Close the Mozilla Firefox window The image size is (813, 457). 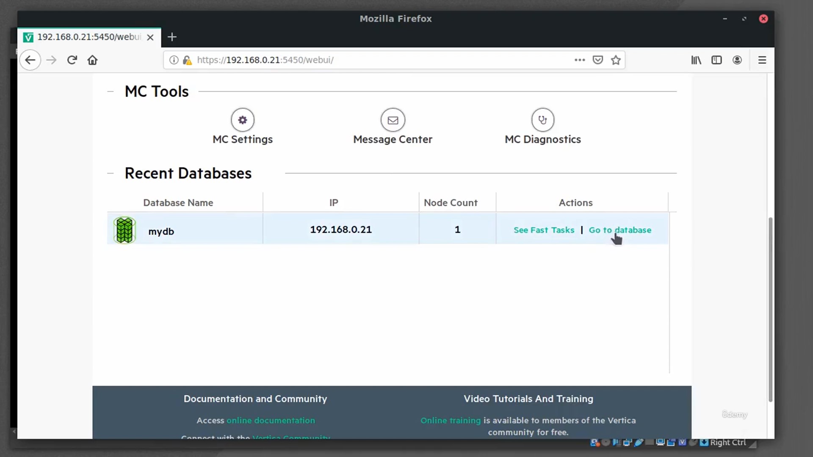[x=763, y=19]
